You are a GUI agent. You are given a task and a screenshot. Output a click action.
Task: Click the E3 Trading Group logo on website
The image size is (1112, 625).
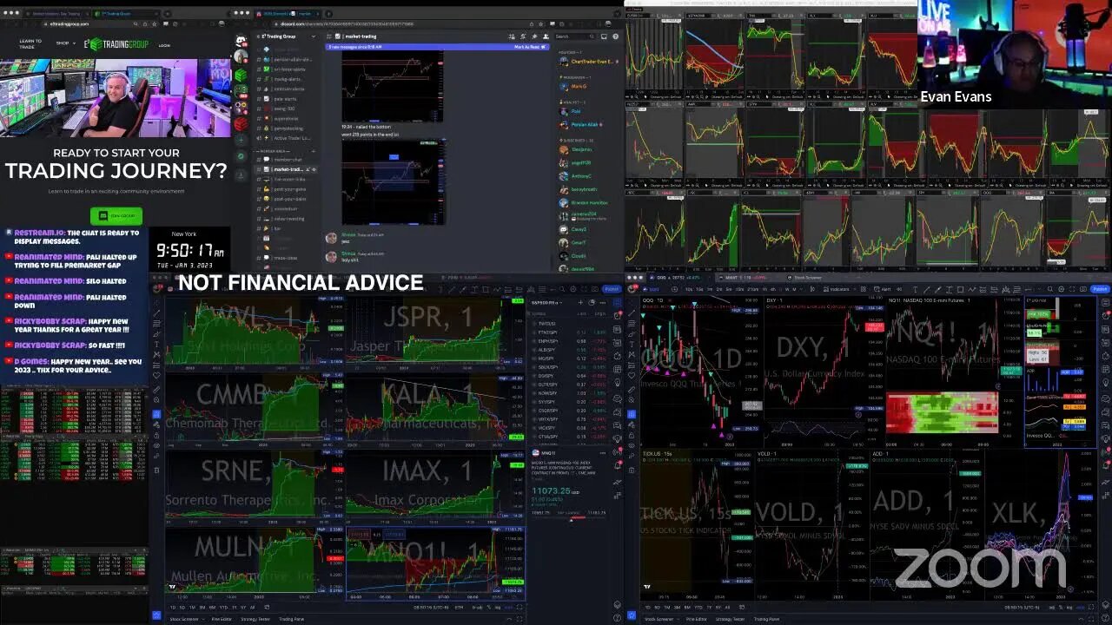pos(116,43)
